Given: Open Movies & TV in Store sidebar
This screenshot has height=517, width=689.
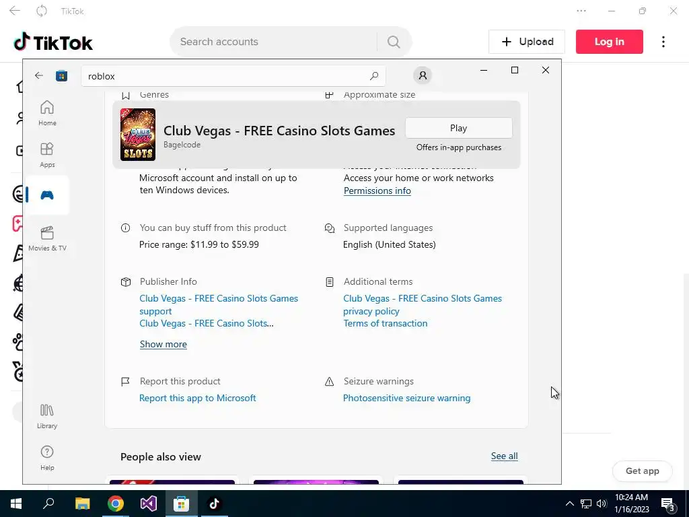Looking at the screenshot, I should tap(47, 239).
